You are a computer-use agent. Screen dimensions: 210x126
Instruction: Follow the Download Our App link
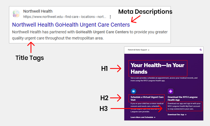coord(177,115)
